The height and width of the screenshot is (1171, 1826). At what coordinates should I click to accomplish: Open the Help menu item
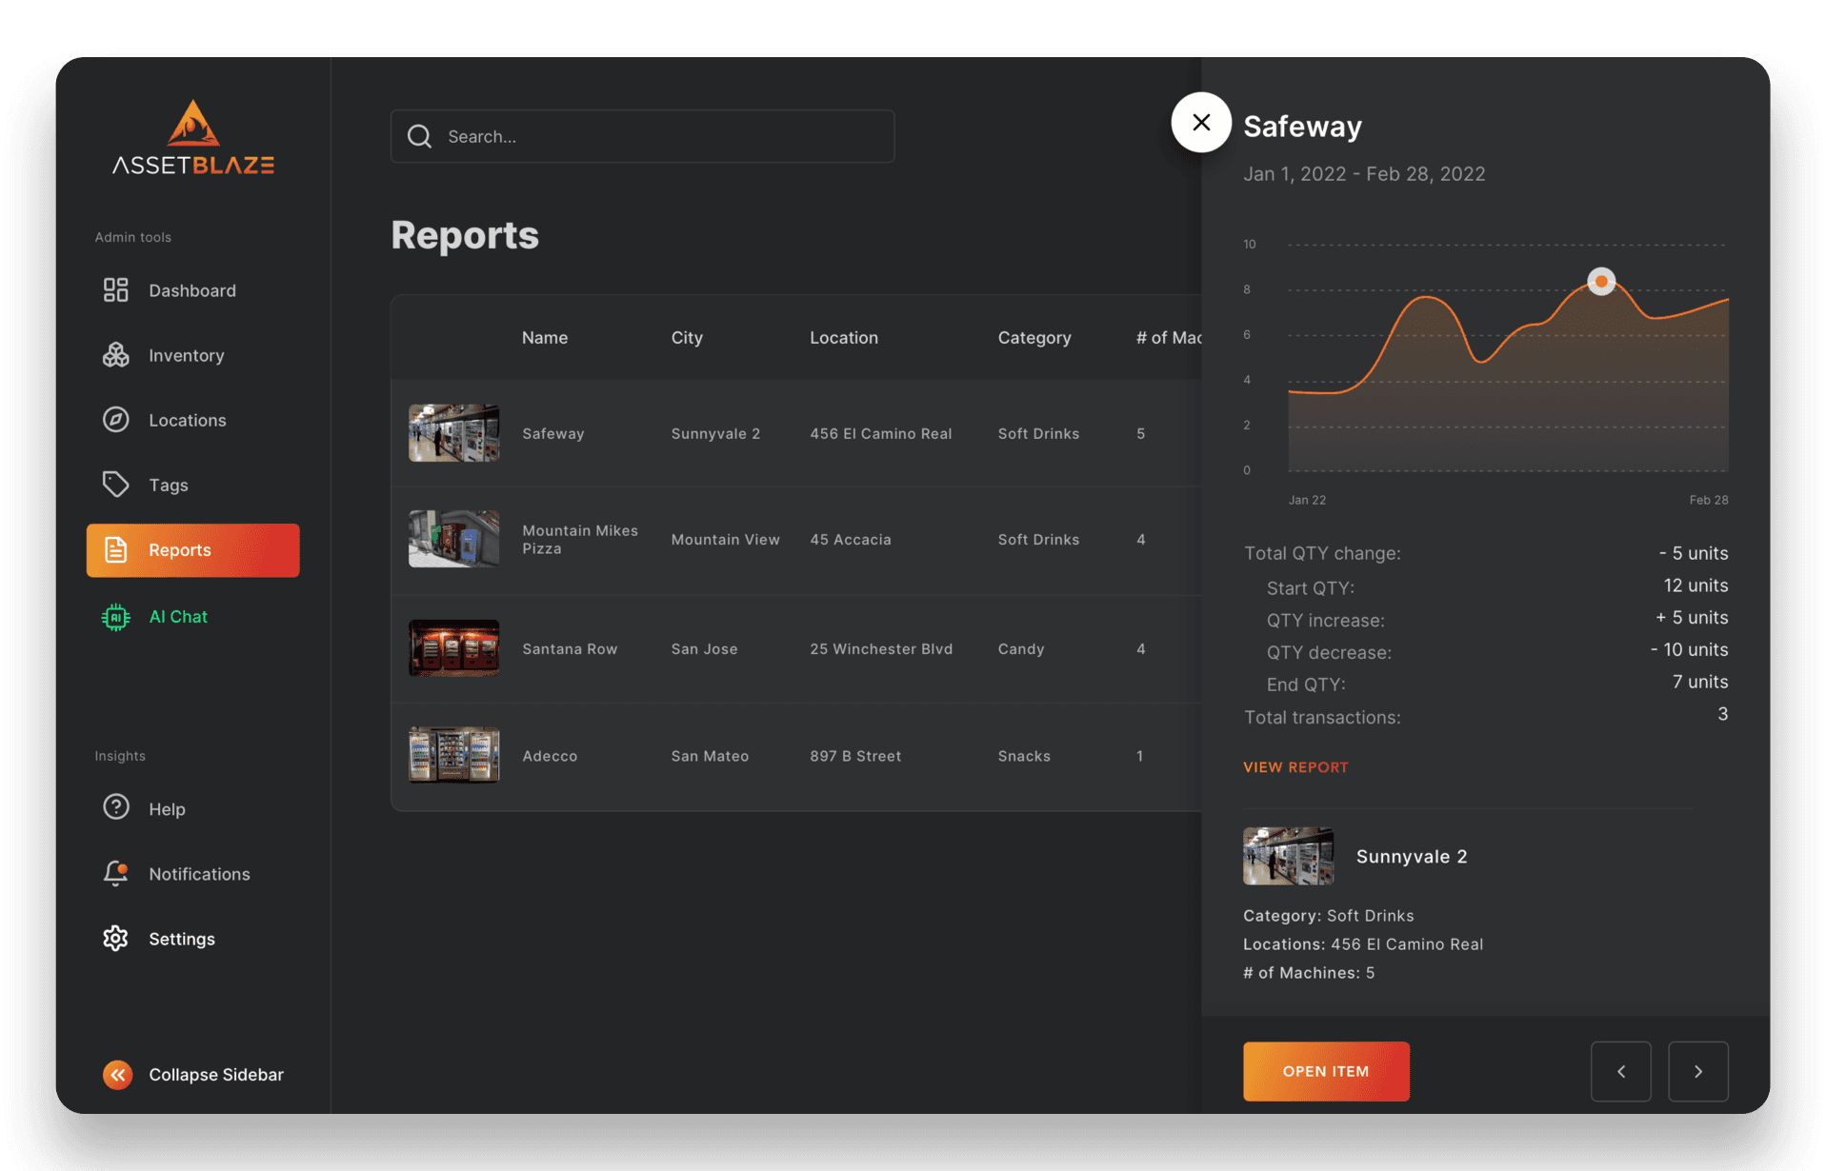(x=192, y=808)
